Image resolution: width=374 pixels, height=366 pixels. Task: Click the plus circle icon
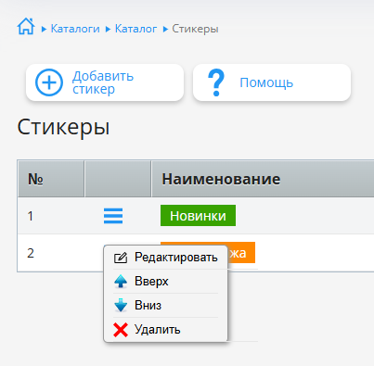tap(49, 82)
